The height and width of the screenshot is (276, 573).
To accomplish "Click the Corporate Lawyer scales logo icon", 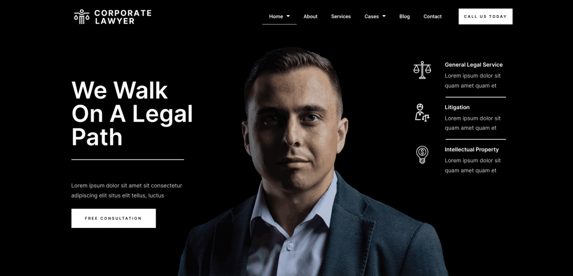I will pyautogui.click(x=82, y=17).
